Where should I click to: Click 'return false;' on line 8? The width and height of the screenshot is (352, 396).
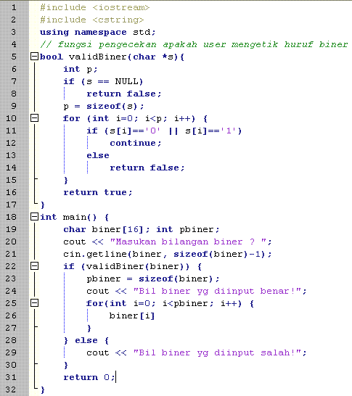click(x=124, y=94)
